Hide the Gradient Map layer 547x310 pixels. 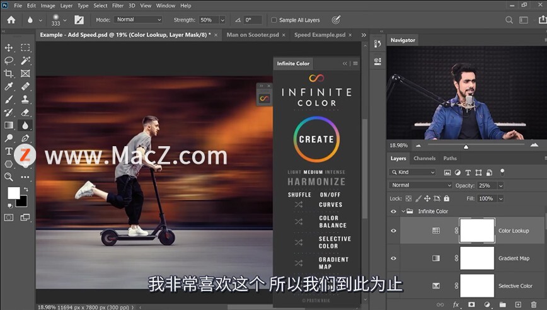click(x=393, y=258)
